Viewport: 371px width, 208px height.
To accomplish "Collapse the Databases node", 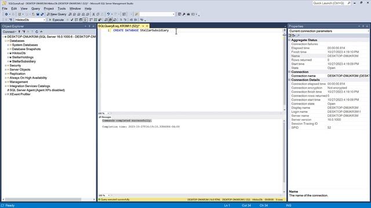I will click(6, 41).
